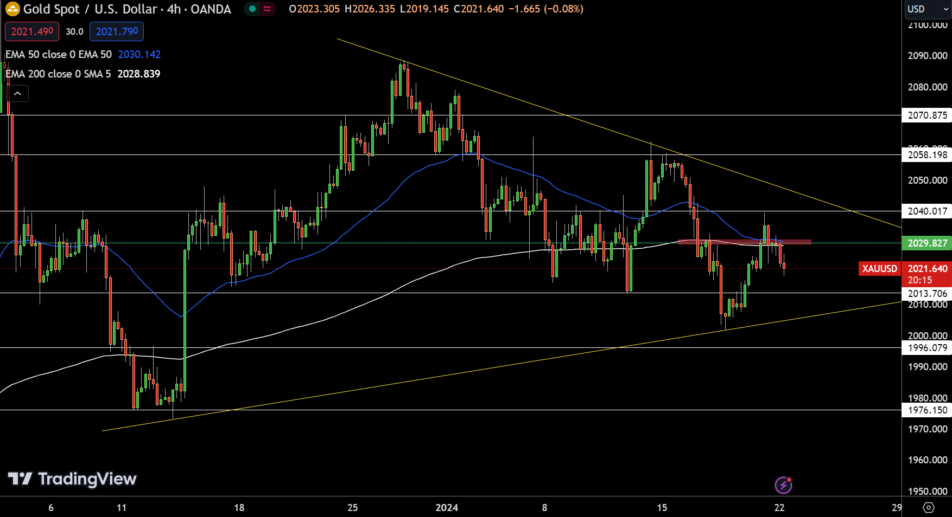Click the 2021.490 sell price button

point(32,31)
